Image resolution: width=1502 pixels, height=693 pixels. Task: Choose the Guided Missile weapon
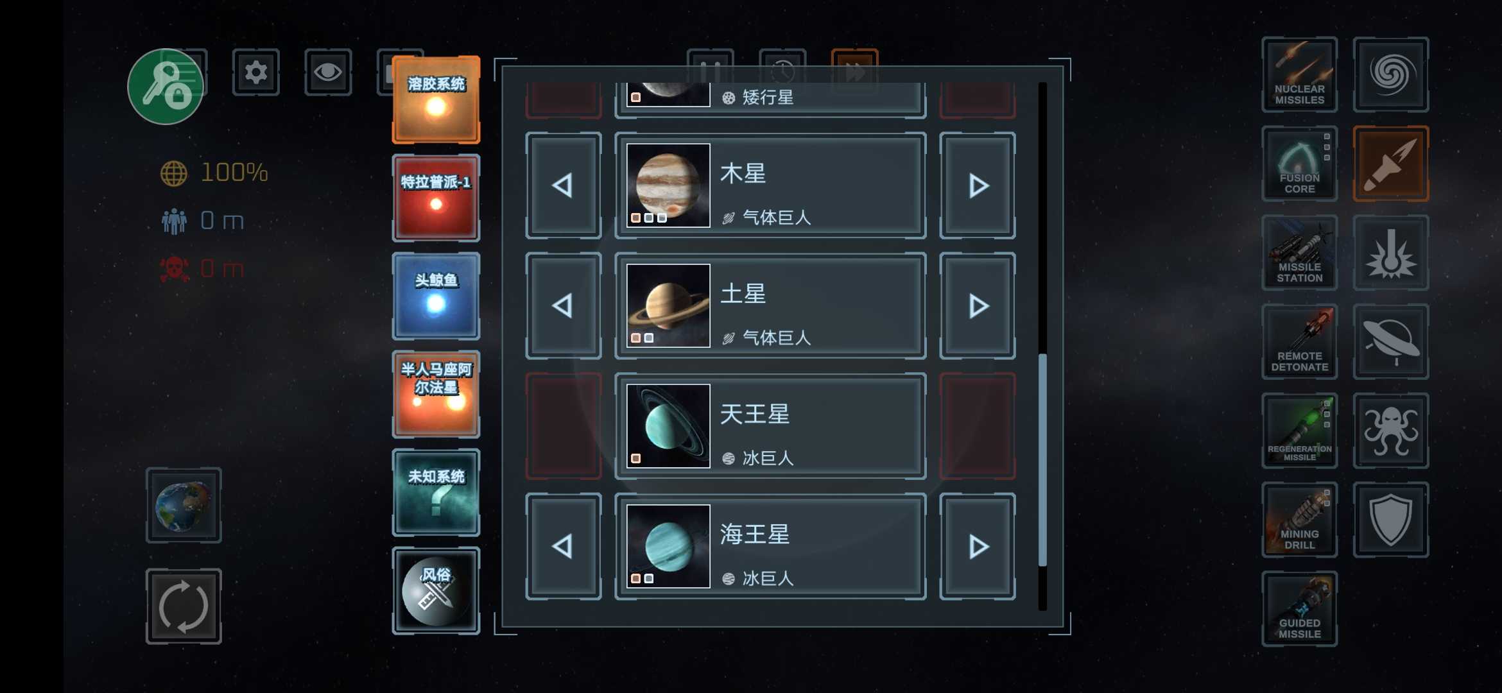(x=1299, y=609)
